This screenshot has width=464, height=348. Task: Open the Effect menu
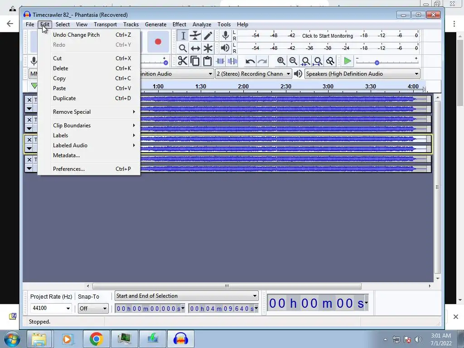pos(179,24)
